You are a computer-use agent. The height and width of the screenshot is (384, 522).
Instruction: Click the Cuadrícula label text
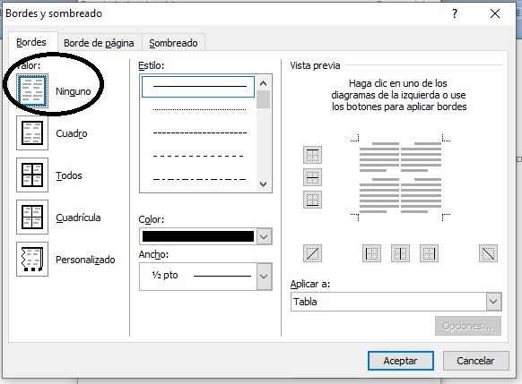[78, 218]
